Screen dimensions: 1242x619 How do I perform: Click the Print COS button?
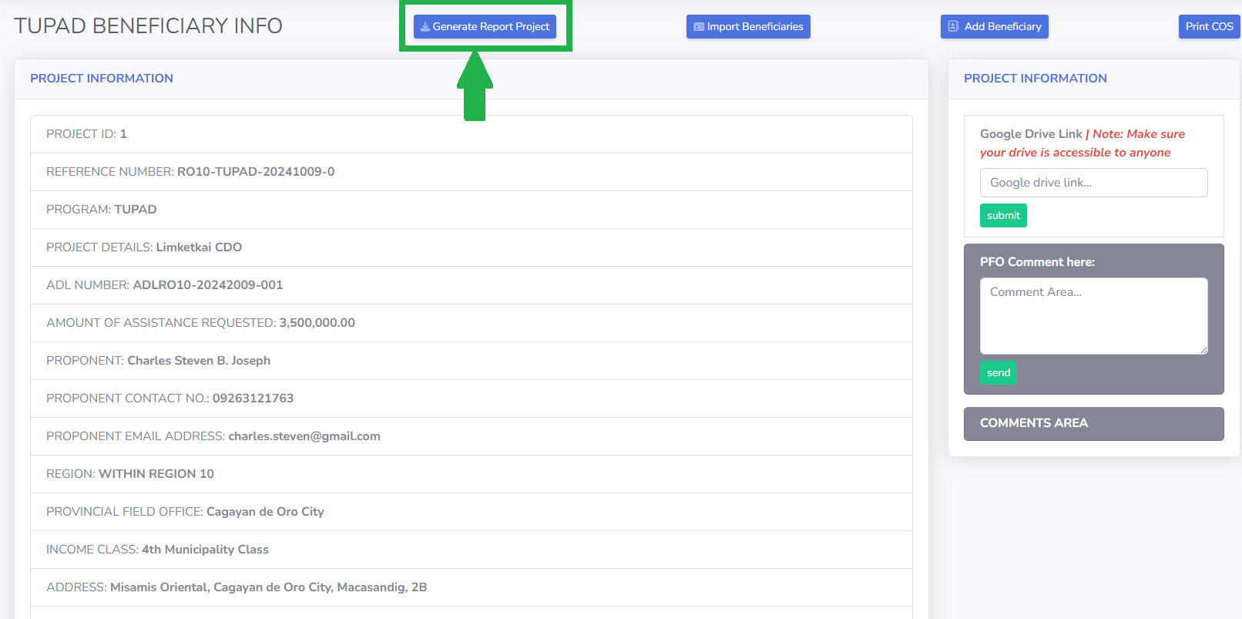tap(1210, 26)
